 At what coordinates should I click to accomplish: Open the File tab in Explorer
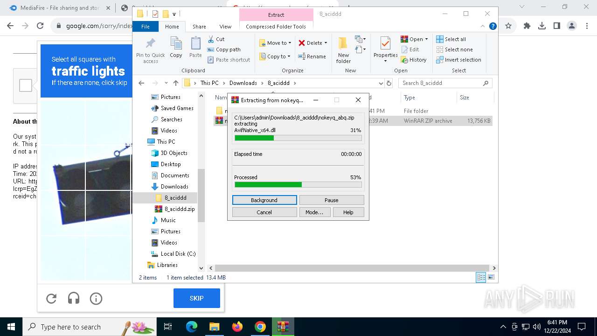point(146,27)
